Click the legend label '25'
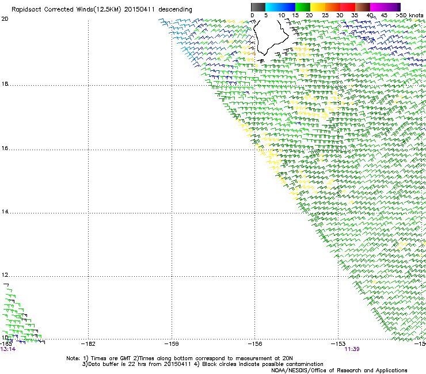Image resolution: width=426 pixels, height=374 pixels. pyautogui.click(x=325, y=16)
